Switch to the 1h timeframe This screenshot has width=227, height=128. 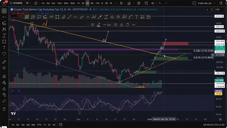tap(78, 3)
